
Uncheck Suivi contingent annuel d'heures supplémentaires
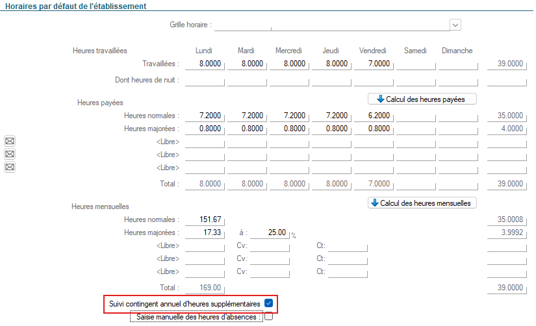pos(268,303)
